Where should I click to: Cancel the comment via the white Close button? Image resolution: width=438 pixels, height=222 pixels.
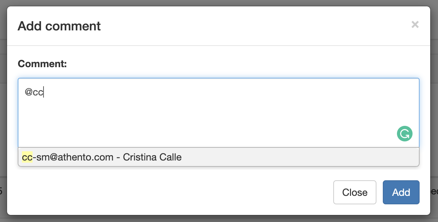(x=355, y=192)
